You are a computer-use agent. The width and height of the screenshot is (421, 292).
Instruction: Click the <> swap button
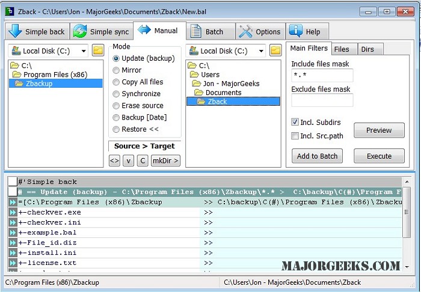point(114,160)
